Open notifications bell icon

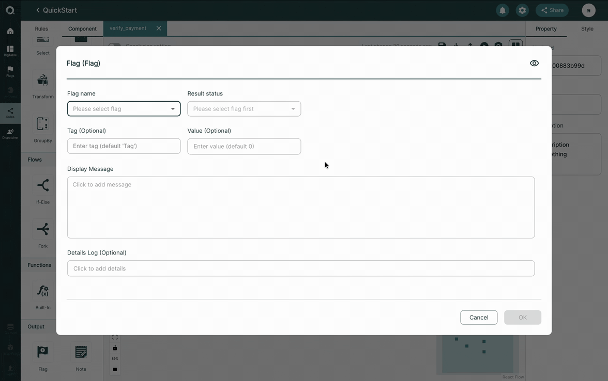point(502,10)
